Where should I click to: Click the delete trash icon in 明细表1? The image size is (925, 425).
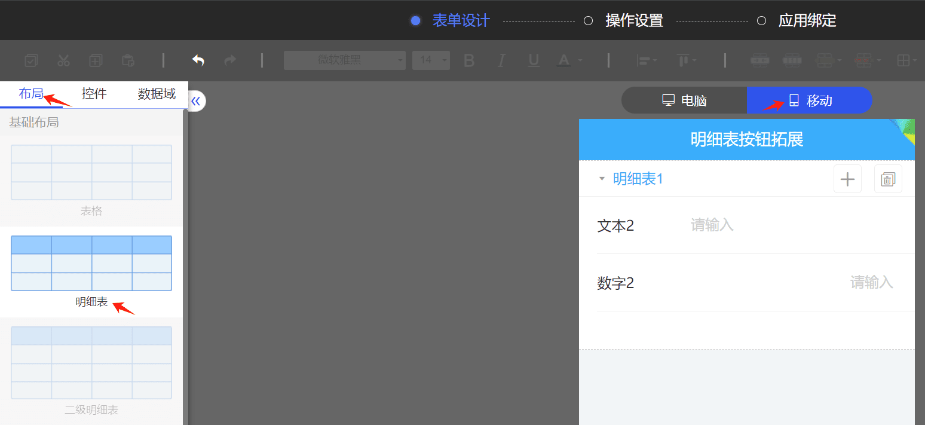pos(888,179)
